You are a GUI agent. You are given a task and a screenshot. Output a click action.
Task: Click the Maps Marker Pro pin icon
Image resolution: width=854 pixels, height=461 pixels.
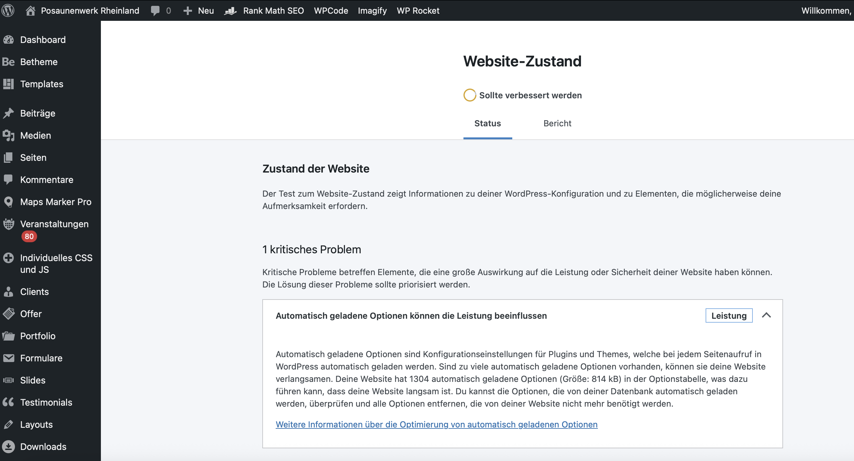[x=8, y=202]
